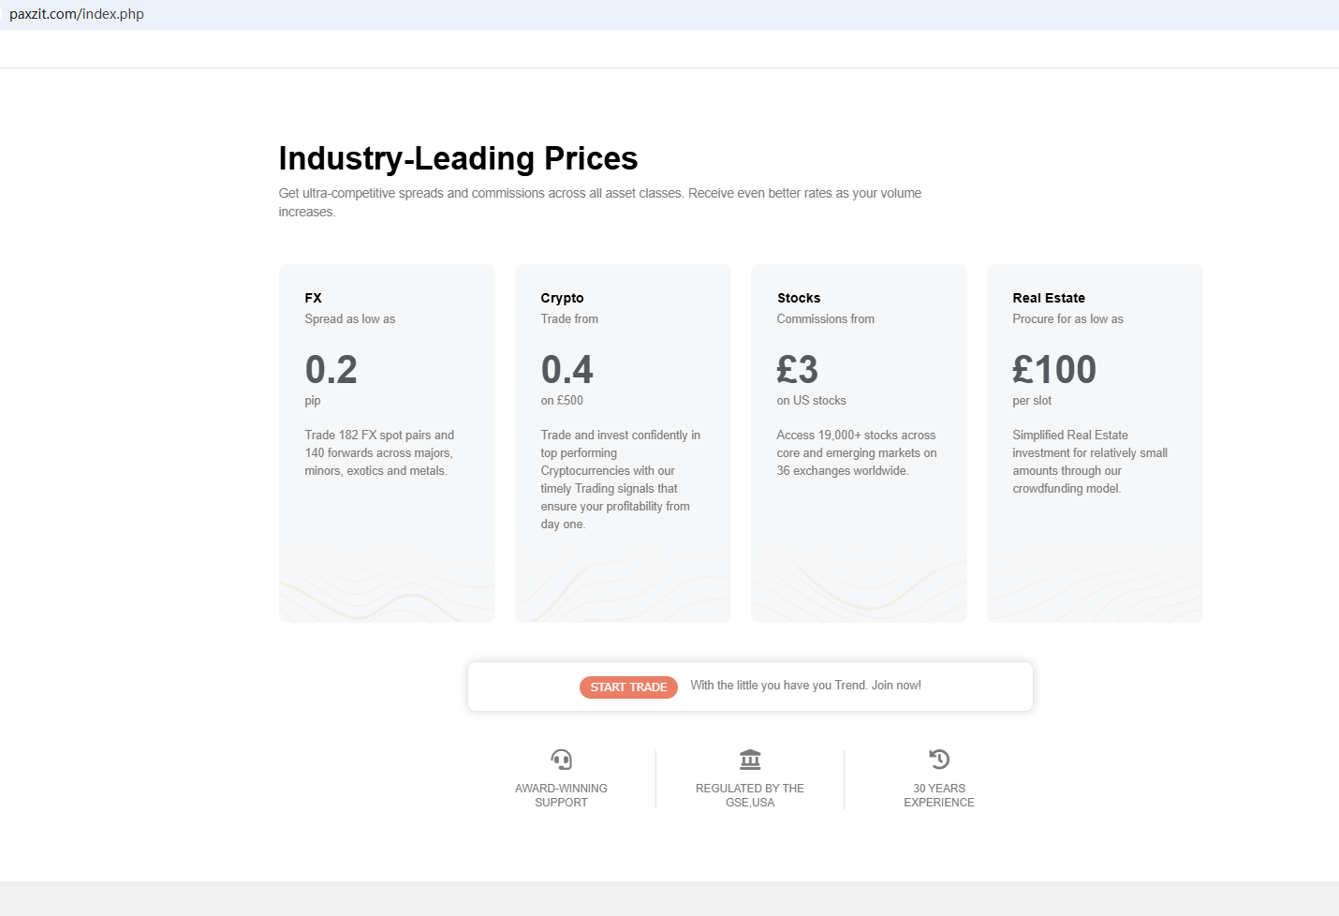Click the award-winning support headset icon
Viewport: 1339px width, 916px height.
(x=561, y=759)
